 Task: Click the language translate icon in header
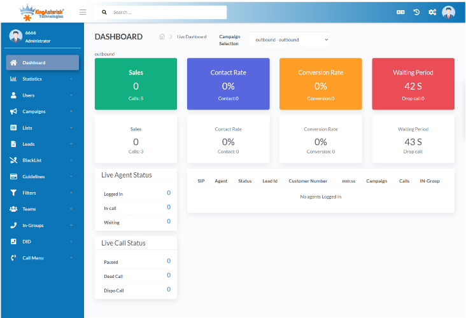[400, 12]
